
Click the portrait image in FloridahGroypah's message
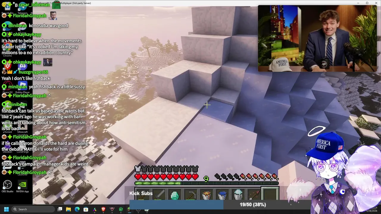53,15
